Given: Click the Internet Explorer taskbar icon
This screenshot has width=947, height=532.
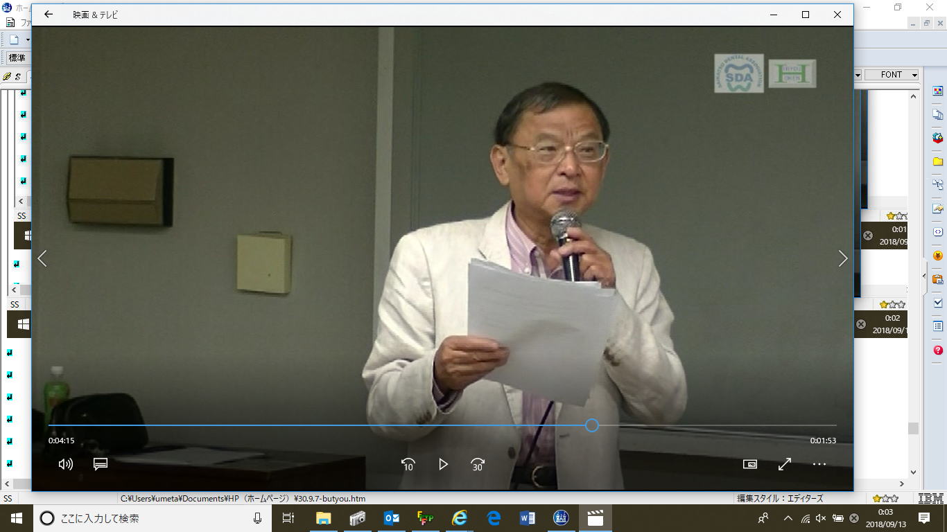Looking at the screenshot, I should (459, 518).
